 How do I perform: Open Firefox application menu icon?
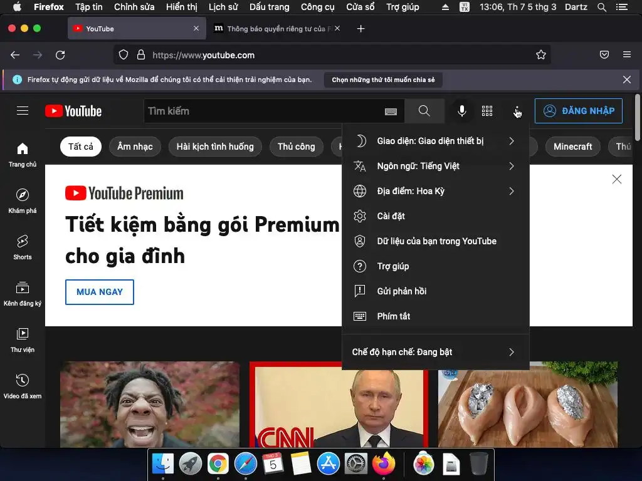point(627,54)
